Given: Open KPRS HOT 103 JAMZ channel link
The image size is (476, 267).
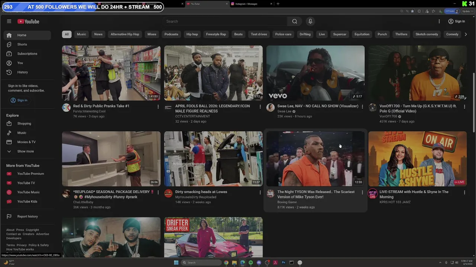Looking at the screenshot, I should 395,202.
